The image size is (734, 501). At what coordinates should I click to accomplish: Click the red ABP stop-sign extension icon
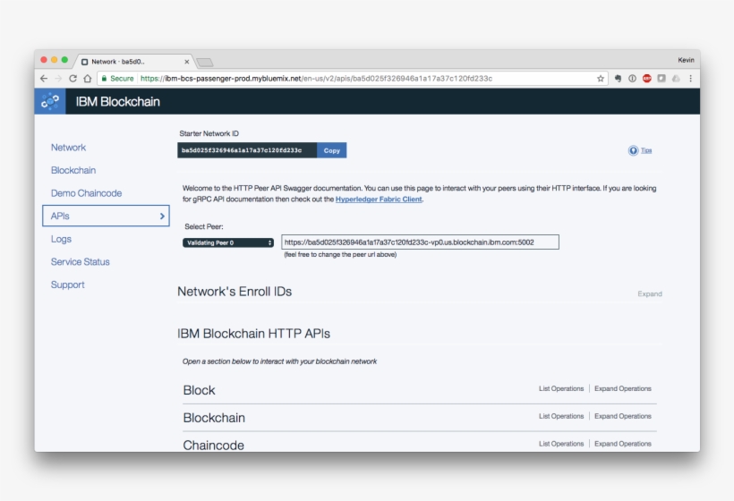click(647, 79)
